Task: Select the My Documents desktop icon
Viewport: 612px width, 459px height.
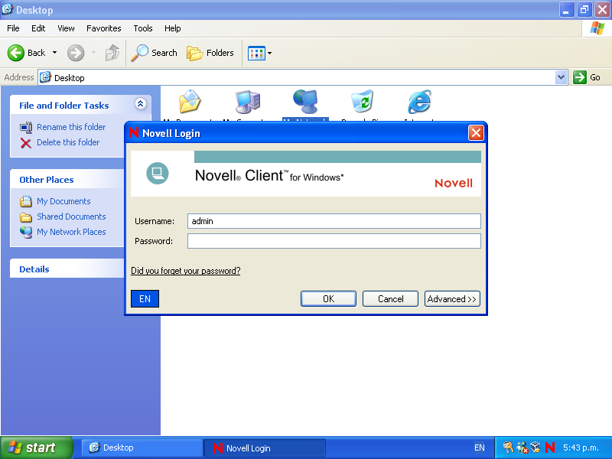Action: (190, 102)
